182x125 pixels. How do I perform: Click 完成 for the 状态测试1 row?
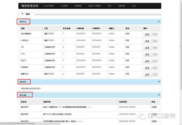pos(155,68)
